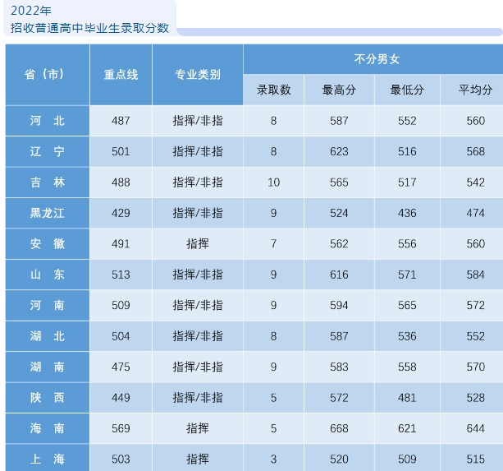Click the 省（市） column header

tap(47, 74)
